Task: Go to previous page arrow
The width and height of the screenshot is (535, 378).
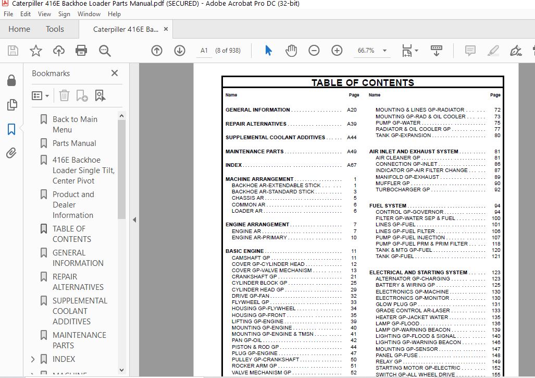Action: click(157, 51)
